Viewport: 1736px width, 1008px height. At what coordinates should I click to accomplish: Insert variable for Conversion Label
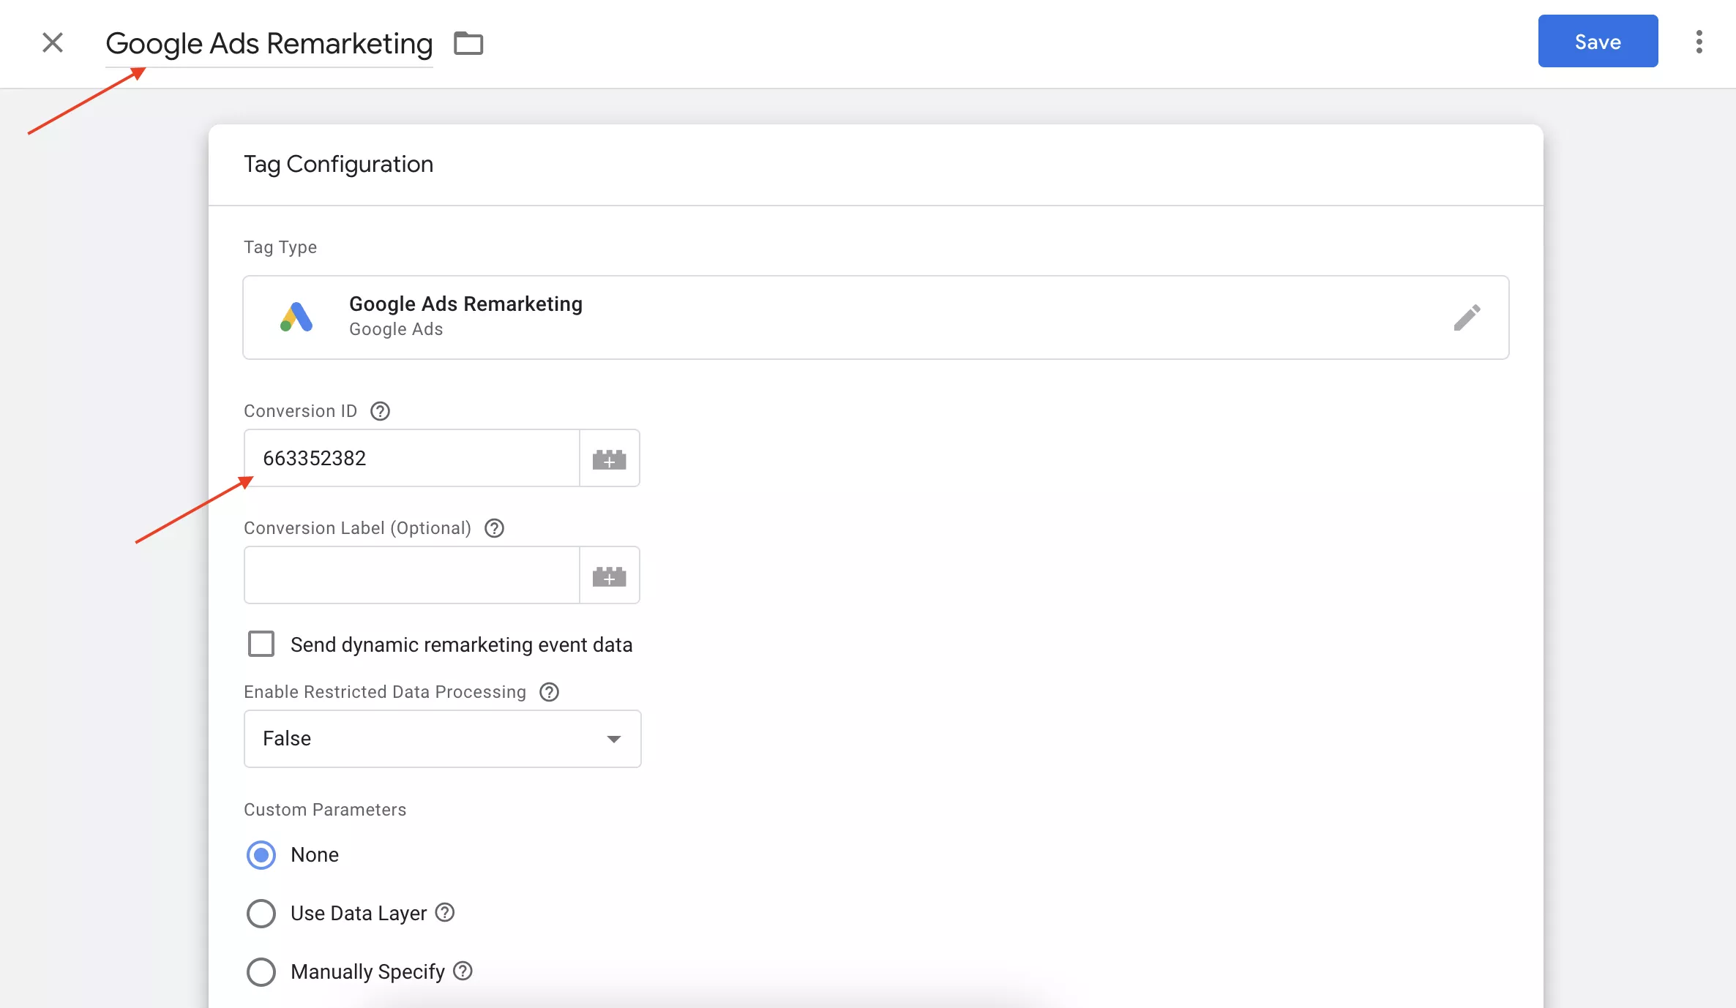tap(609, 575)
